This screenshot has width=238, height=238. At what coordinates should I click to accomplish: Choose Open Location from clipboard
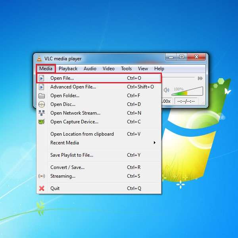point(99,134)
